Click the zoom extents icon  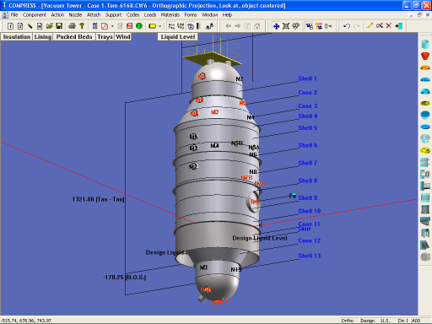click(x=286, y=26)
